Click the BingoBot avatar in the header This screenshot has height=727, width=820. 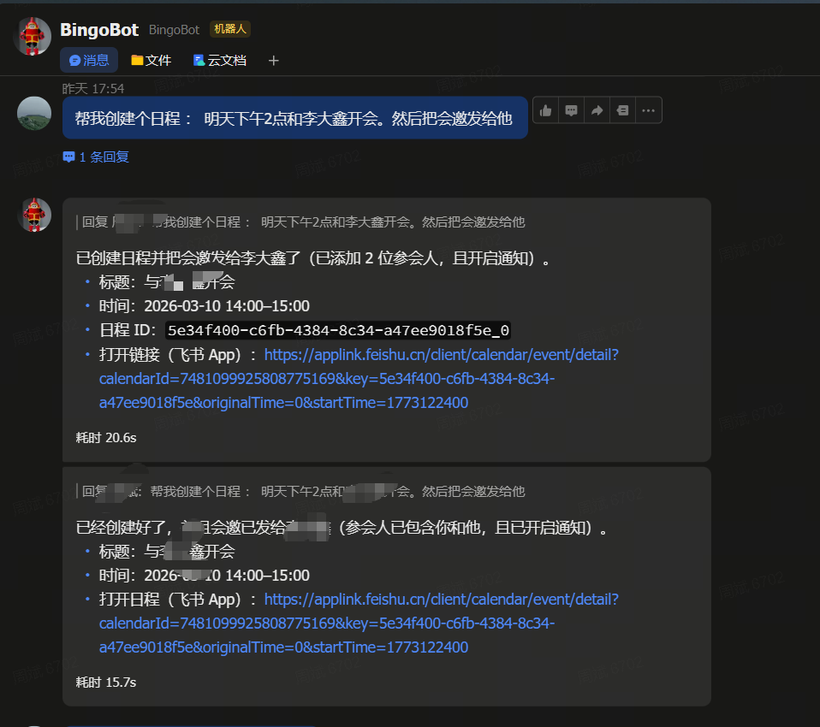click(x=33, y=37)
